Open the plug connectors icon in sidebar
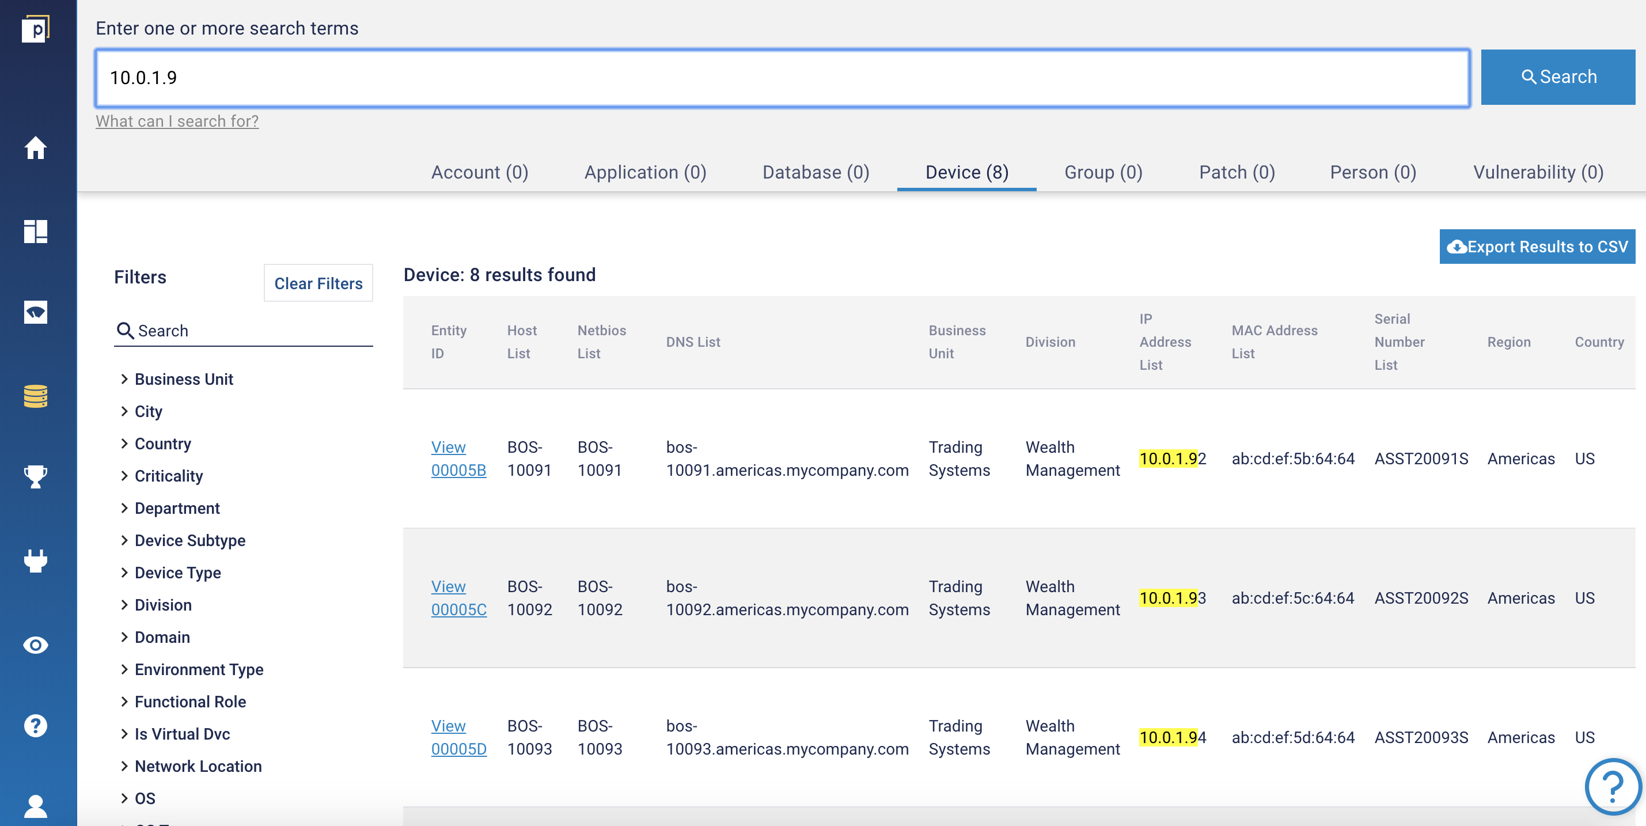Screen dimensions: 1646x826 (36, 560)
